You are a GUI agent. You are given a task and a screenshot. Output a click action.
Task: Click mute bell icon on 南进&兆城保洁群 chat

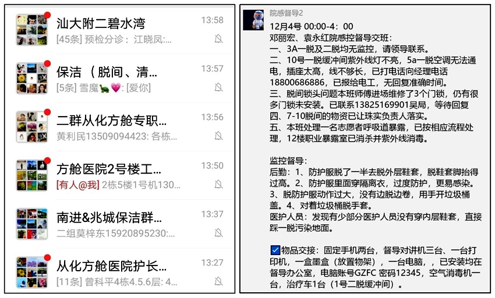tap(218, 233)
